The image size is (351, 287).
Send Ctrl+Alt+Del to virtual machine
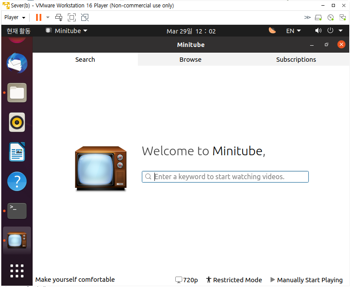(59, 17)
